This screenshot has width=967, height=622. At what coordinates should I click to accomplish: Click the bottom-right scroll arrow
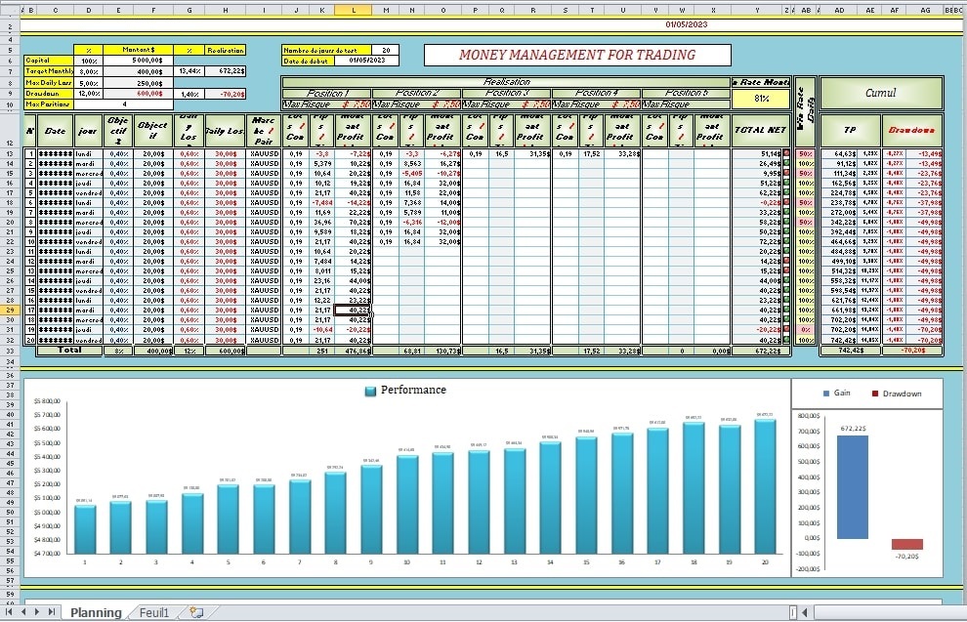click(x=960, y=612)
